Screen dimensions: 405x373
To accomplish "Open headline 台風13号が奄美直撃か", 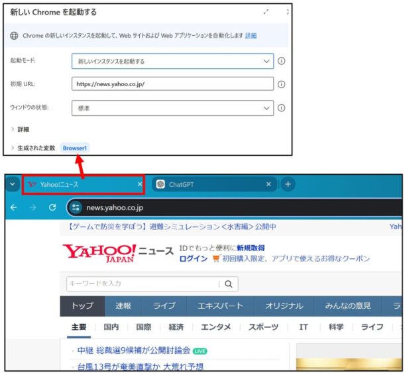I will pyautogui.click(x=141, y=367).
